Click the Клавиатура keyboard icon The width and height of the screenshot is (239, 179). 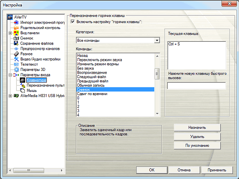coord(22,80)
